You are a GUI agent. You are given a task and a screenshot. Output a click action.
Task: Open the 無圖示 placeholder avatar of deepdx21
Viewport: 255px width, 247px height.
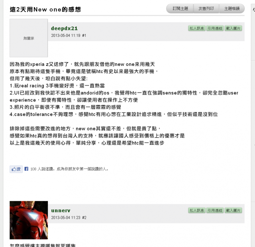[29, 38]
